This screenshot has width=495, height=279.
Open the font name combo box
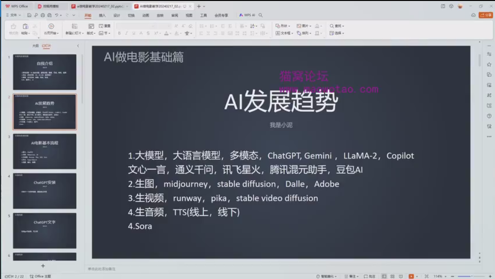pos(135,26)
